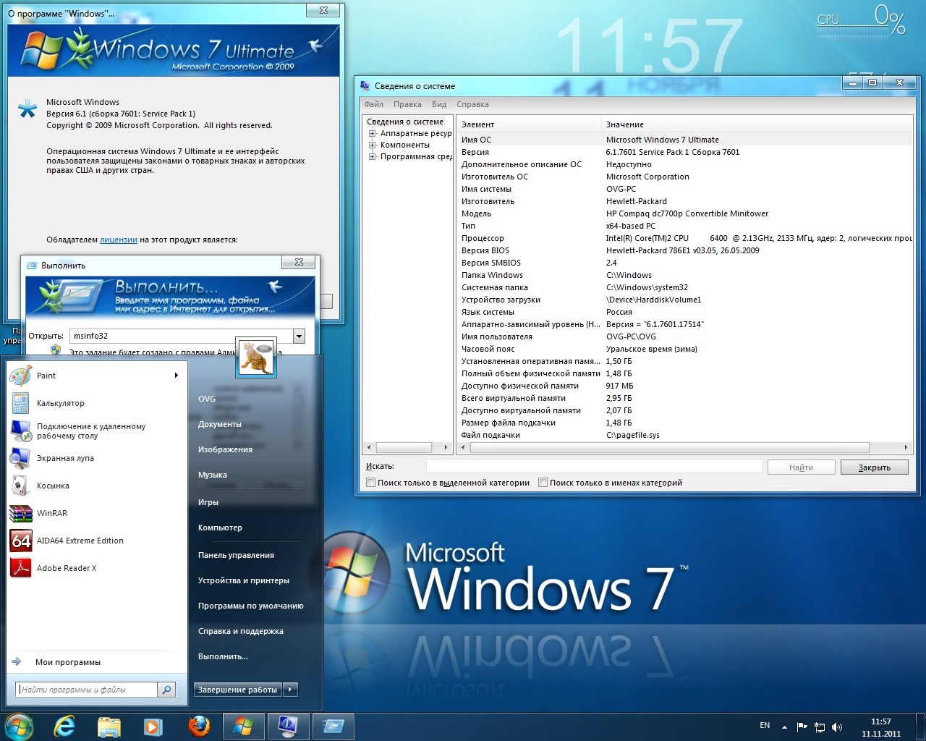This screenshot has height=741, width=926.
Task: Click the Значение column header
Action: tap(757, 124)
